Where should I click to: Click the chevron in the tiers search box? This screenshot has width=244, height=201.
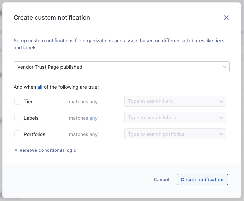pyautogui.click(x=221, y=101)
